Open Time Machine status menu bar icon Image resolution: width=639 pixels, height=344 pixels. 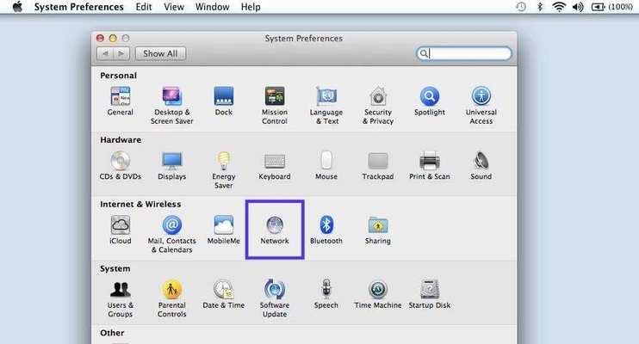point(521,7)
